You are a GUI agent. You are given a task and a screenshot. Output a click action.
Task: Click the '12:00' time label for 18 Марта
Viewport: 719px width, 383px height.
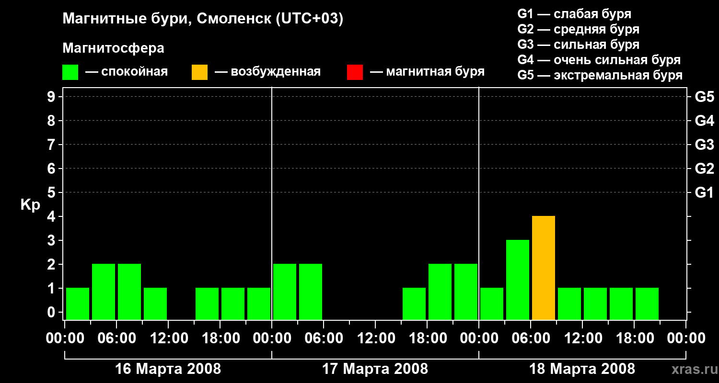tap(582, 338)
